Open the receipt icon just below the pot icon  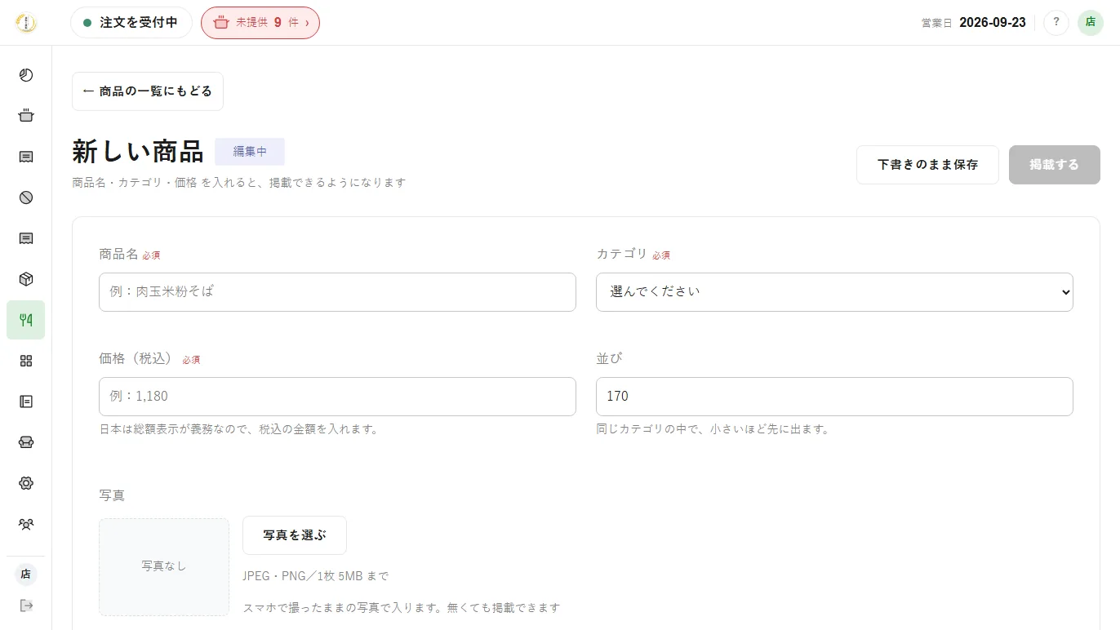tap(26, 157)
